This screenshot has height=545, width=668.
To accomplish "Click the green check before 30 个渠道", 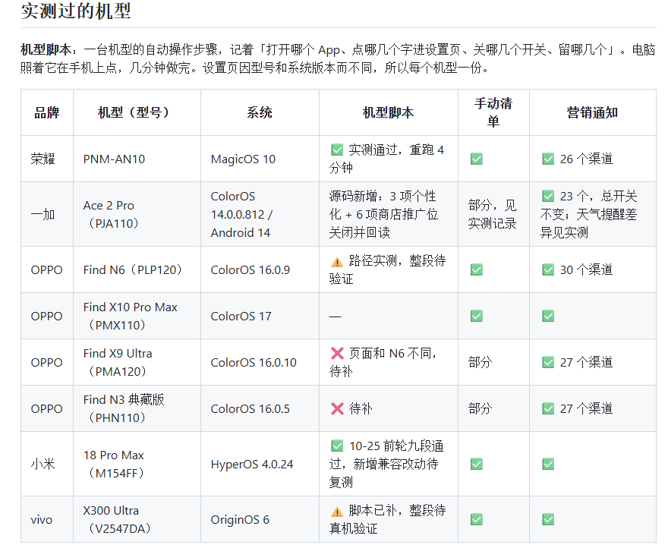I will pyautogui.click(x=548, y=269).
